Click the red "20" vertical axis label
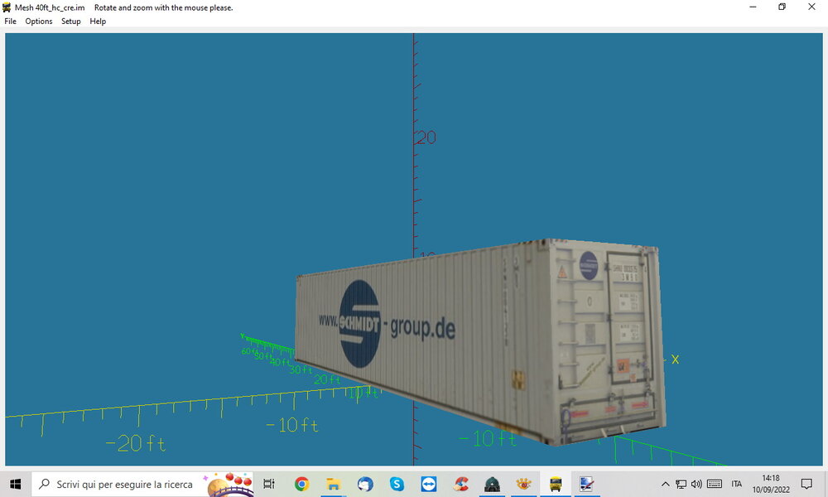This screenshot has height=497, width=828. pyautogui.click(x=426, y=138)
